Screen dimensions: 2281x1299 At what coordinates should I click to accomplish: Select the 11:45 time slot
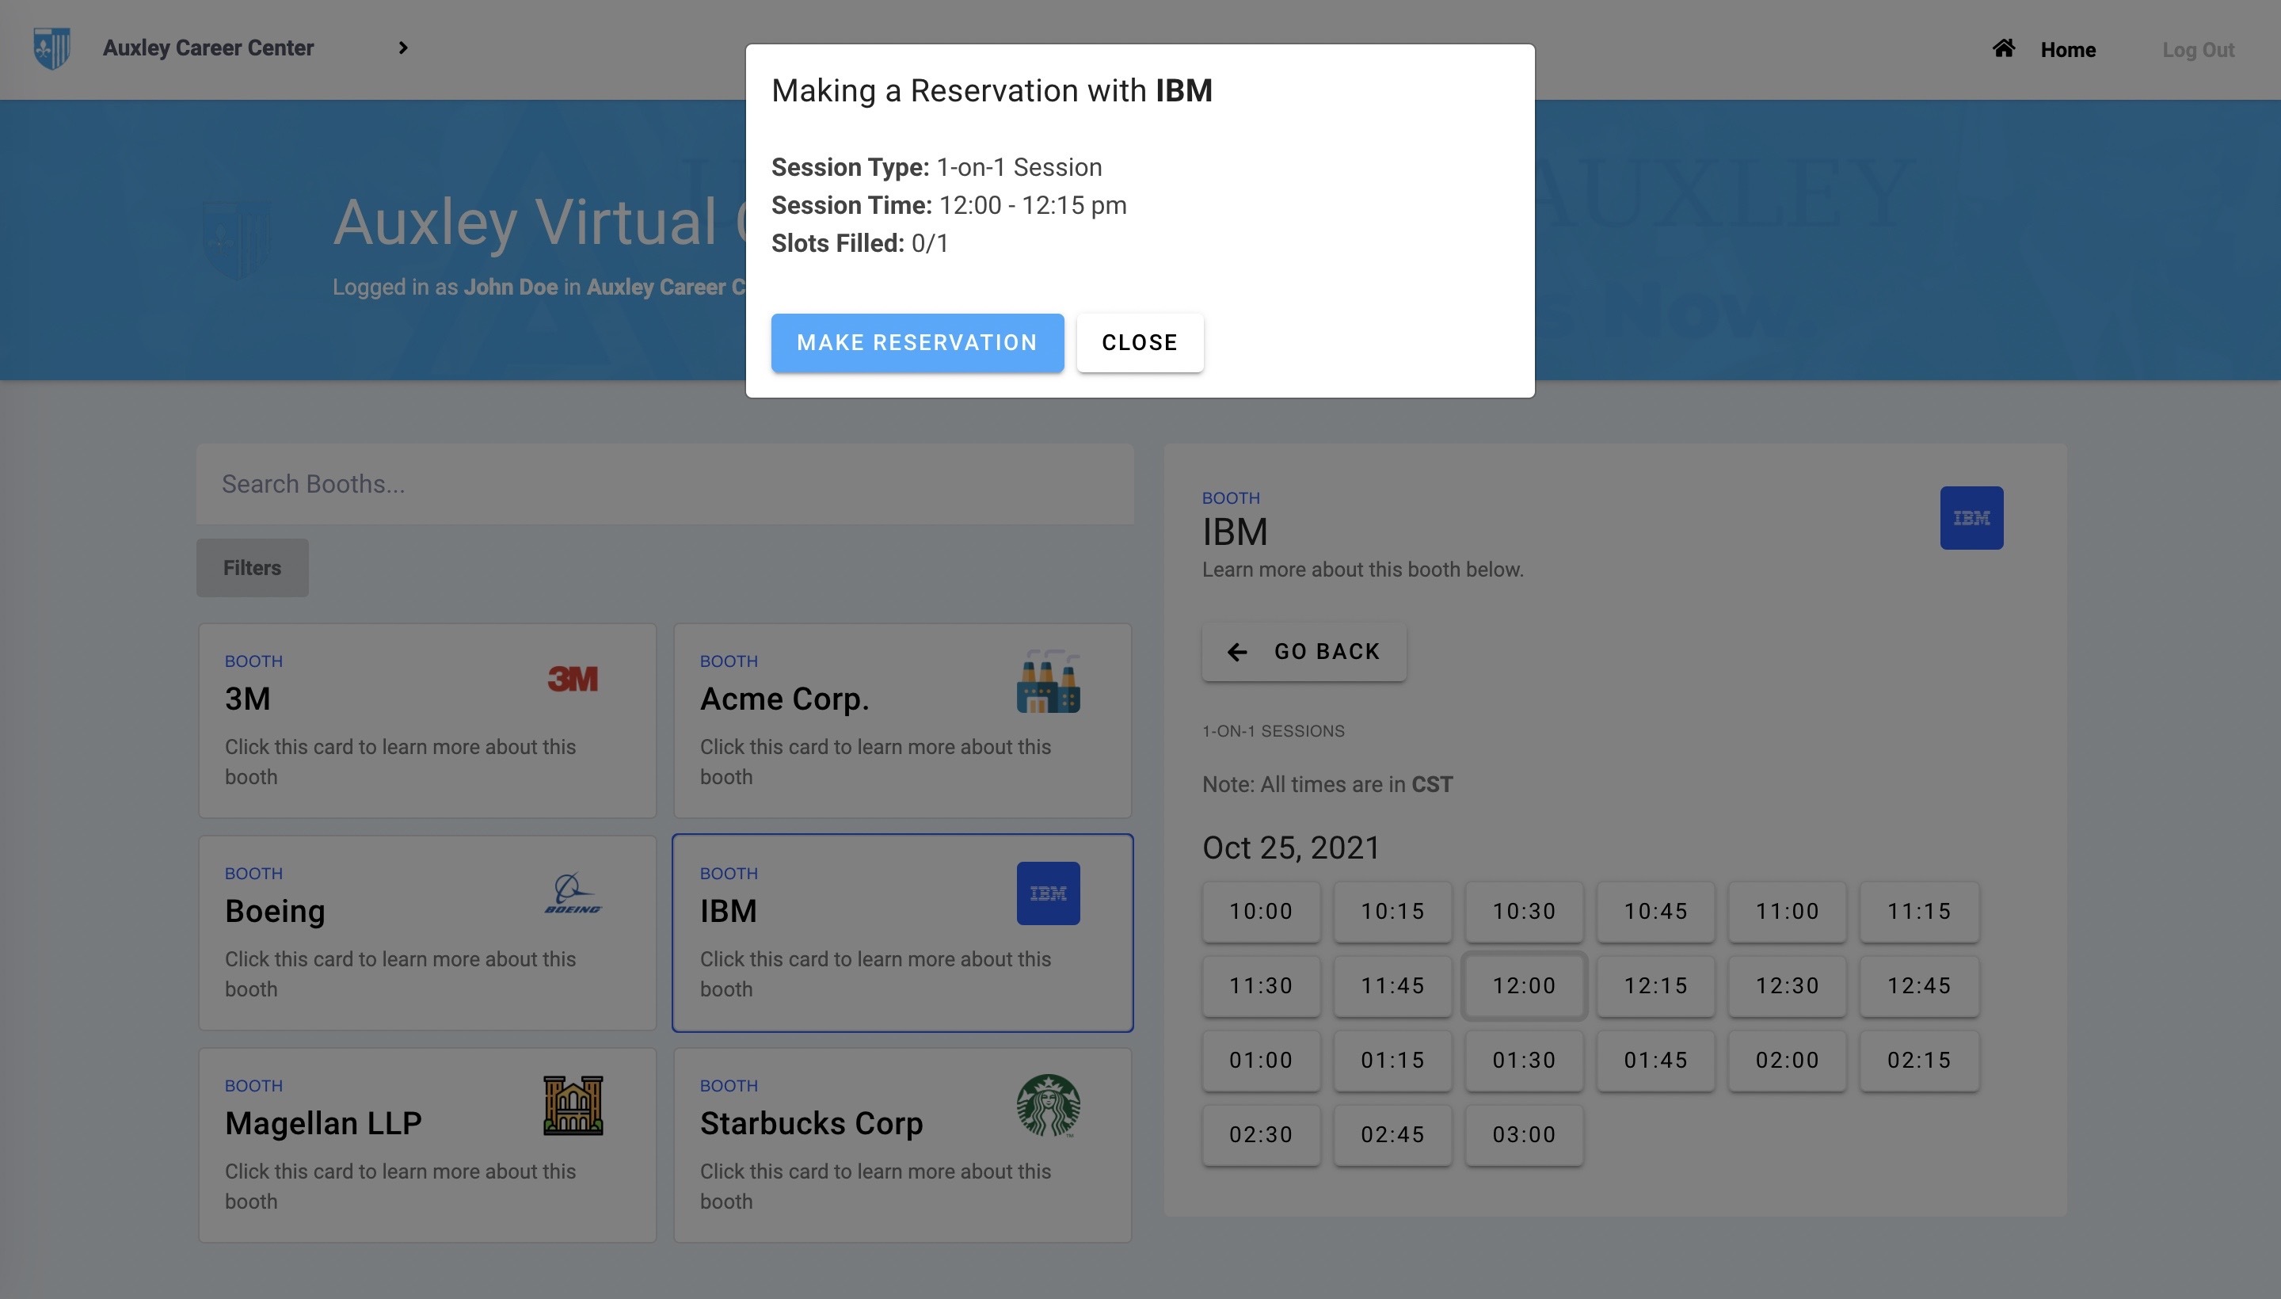(1392, 987)
